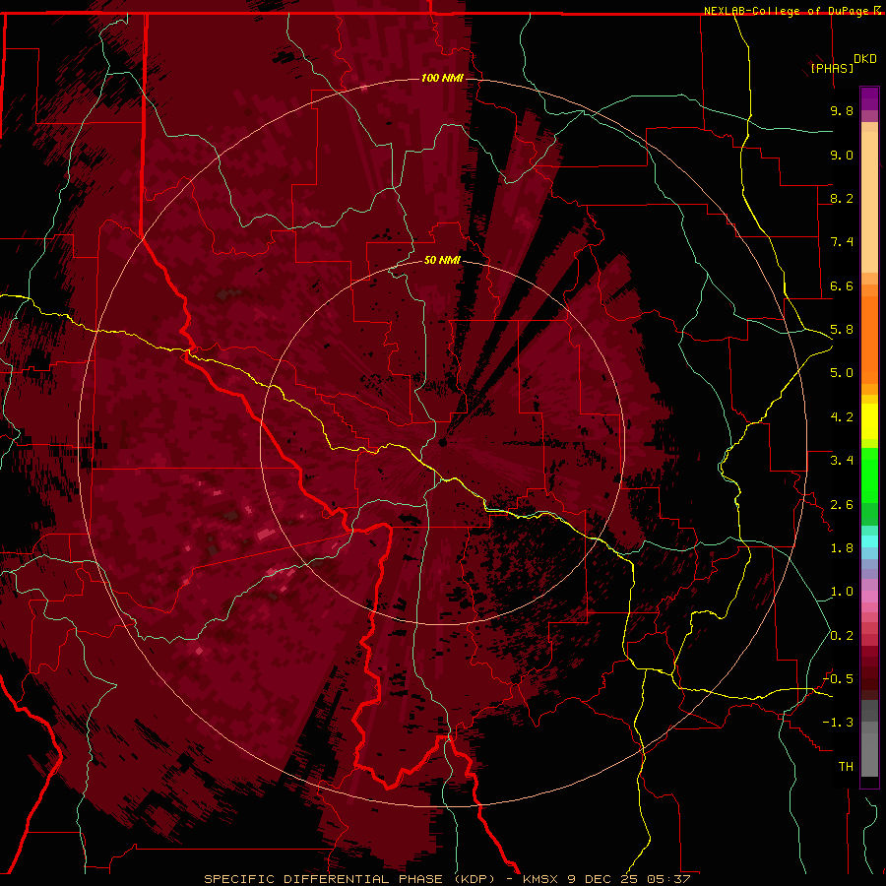Click the 7.4 value on color scale

[842, 242]
